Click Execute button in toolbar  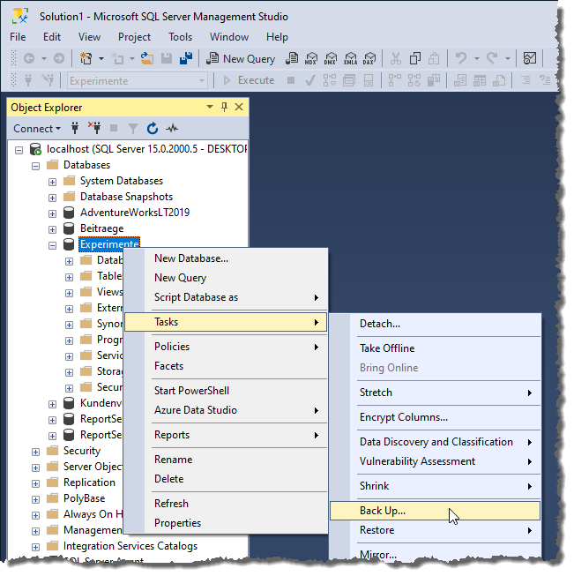(249, 80)
